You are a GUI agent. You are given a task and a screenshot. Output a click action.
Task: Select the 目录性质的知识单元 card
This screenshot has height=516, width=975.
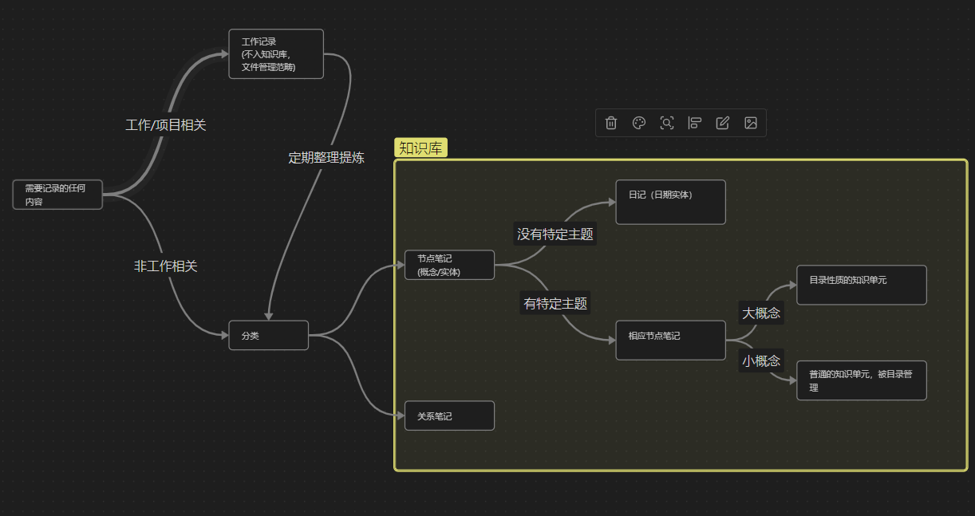pyautogui.click(x=861, y=285)
